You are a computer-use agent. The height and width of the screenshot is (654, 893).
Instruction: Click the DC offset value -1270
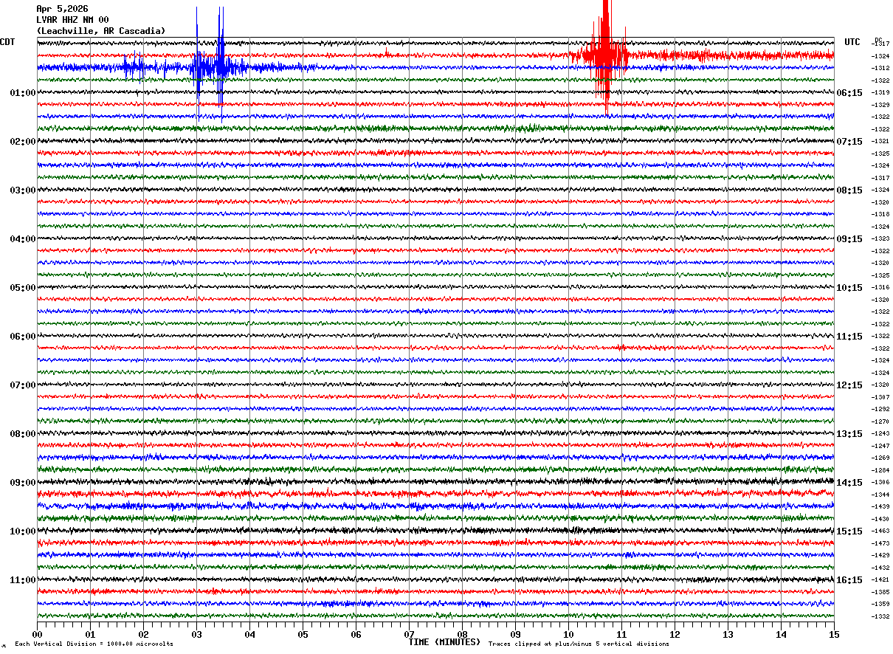(880, 421)
